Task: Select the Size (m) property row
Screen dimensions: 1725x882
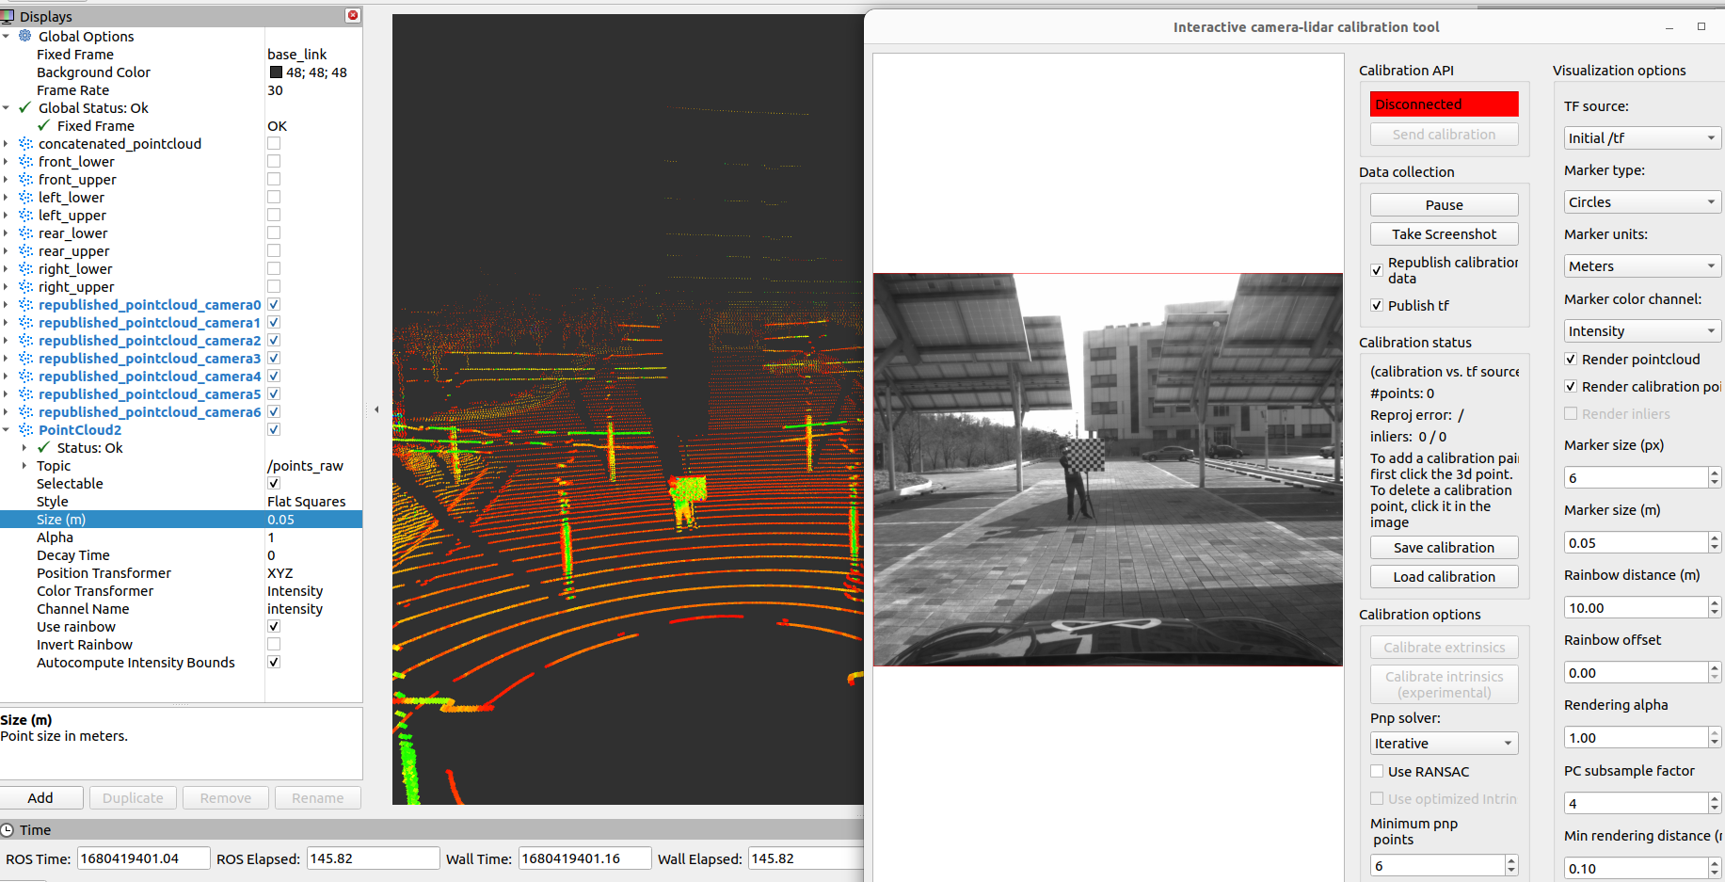Action: [181, 519]
